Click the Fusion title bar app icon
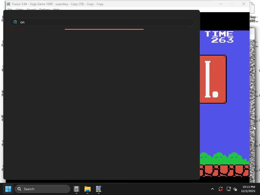 (8, 4)
